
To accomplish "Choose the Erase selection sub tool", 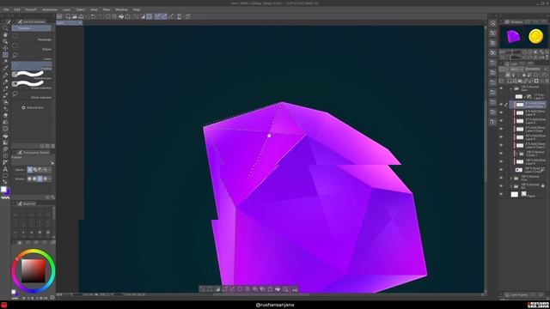I will [x=32, y=85].
